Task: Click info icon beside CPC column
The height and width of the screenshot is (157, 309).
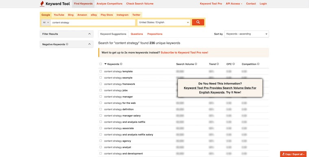Action: (233, 64)
